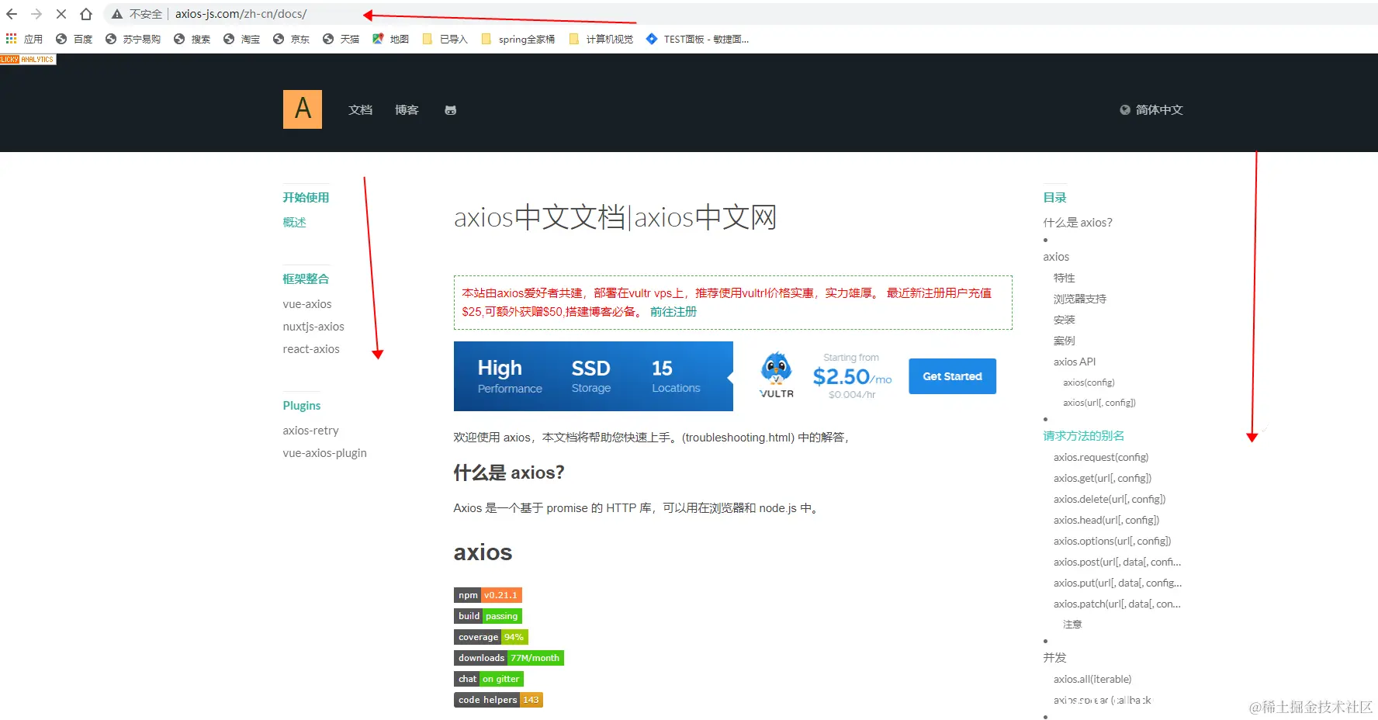
Task: Open axios-retry plugin link
Action: [x=311, y=431]
